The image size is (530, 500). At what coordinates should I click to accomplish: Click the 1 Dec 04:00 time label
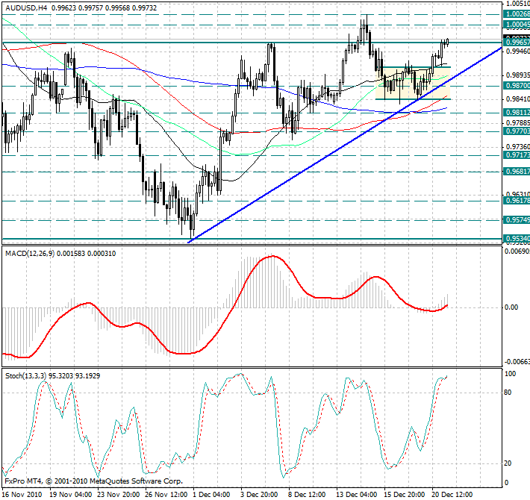coord(212,495)
